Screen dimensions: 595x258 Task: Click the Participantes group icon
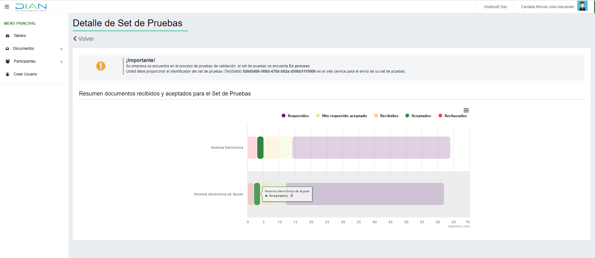(x=8, y=61)
